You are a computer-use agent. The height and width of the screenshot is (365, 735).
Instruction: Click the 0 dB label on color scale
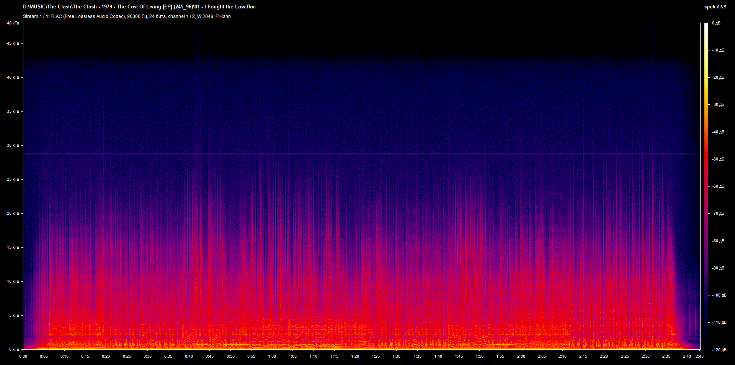coord(716,23)
